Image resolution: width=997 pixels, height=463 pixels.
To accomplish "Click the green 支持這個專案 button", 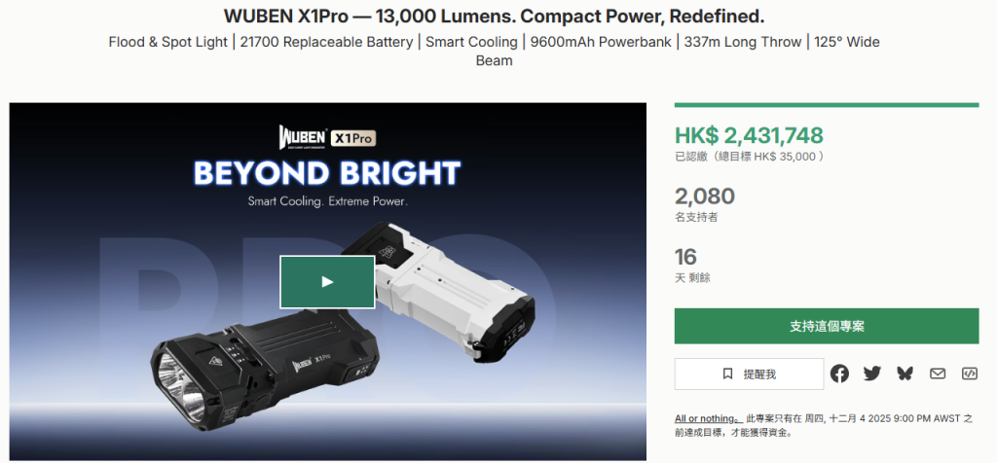I will point(827,326).
